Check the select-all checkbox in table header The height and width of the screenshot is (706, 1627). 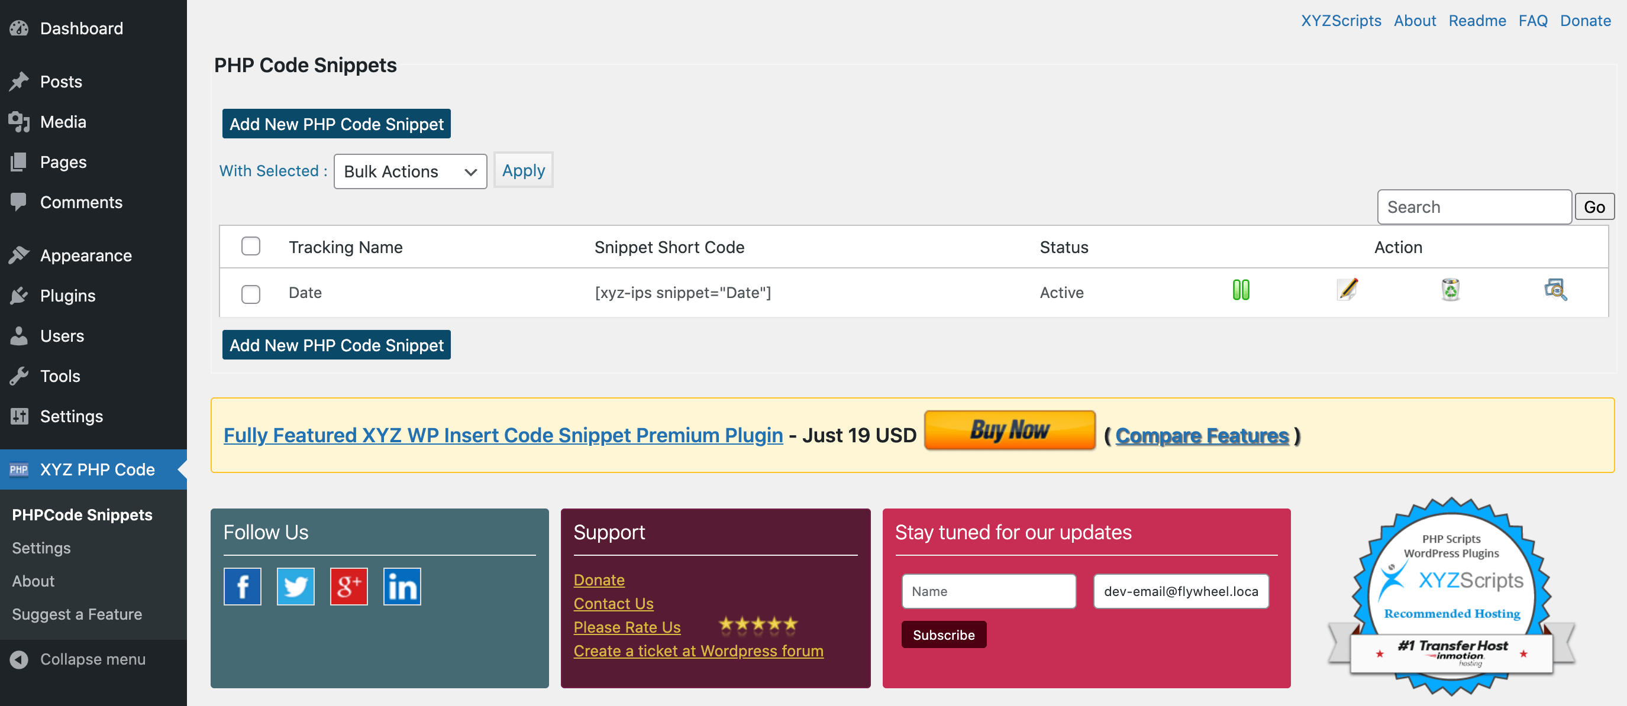point(251,247)
